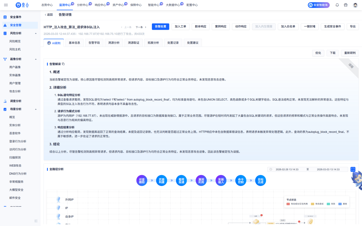Click the floating mascot assistant
Viewport: 362px width, 226px height.
(356, 181)
